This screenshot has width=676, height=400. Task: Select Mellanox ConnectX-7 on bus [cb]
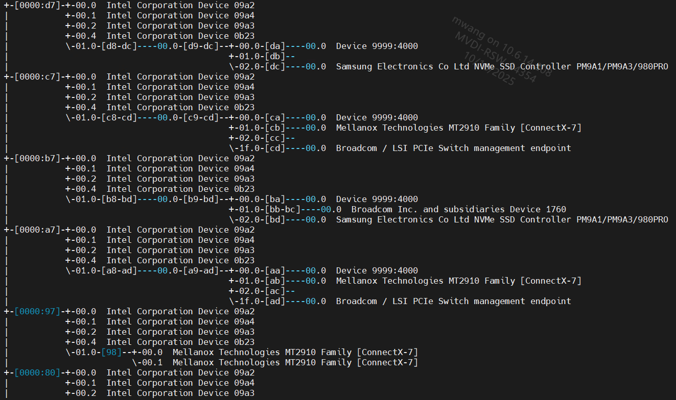(459, 128)
